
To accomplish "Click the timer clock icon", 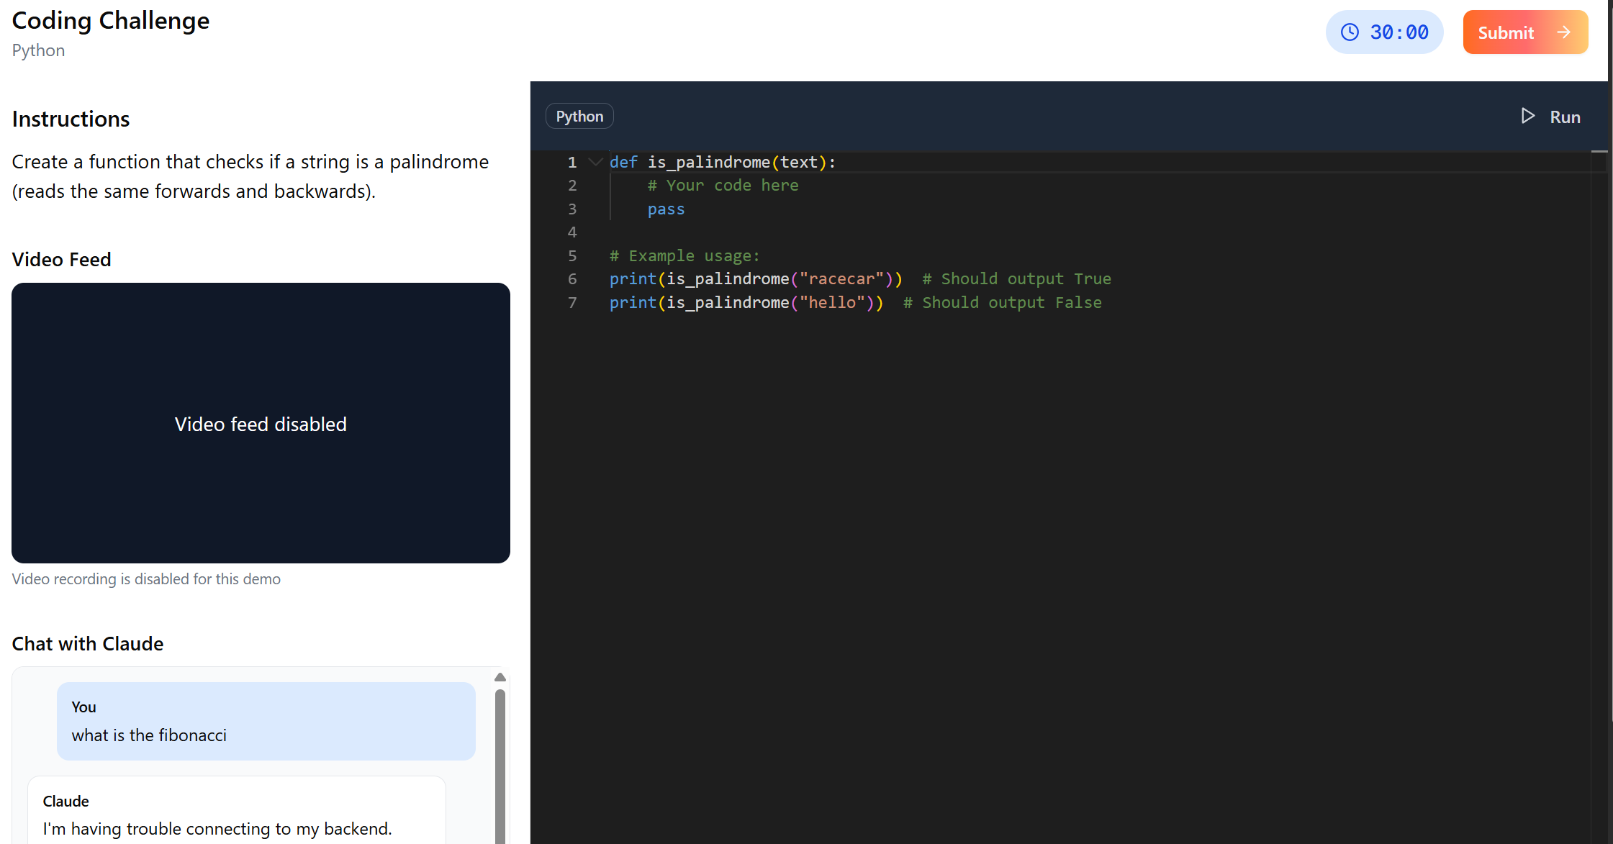I will pyautogui.click(x=1350, y=32).
